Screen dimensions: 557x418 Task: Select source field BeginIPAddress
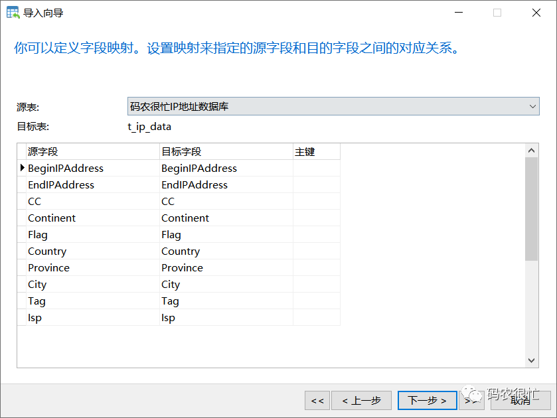[93, 168]
